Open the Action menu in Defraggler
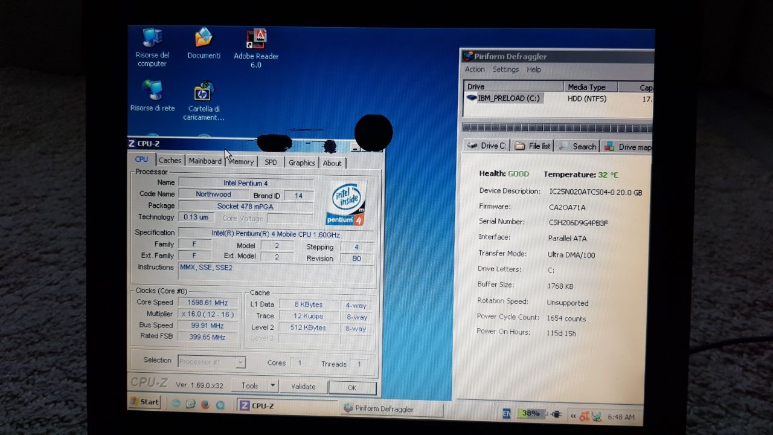 475,69
